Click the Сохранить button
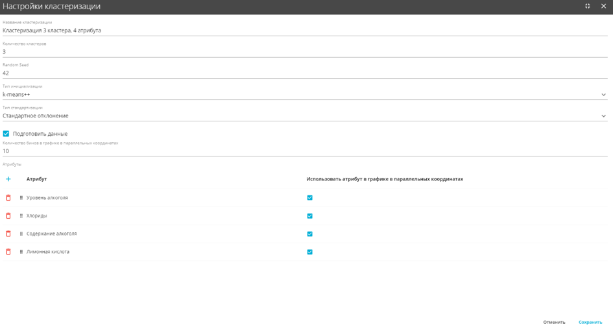The image size is (613, 333). click(590, 322)
